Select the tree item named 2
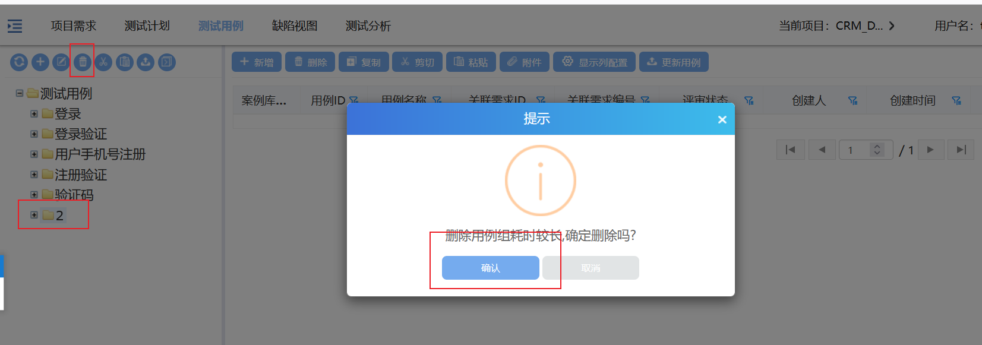982x345 pixels. 59,215
